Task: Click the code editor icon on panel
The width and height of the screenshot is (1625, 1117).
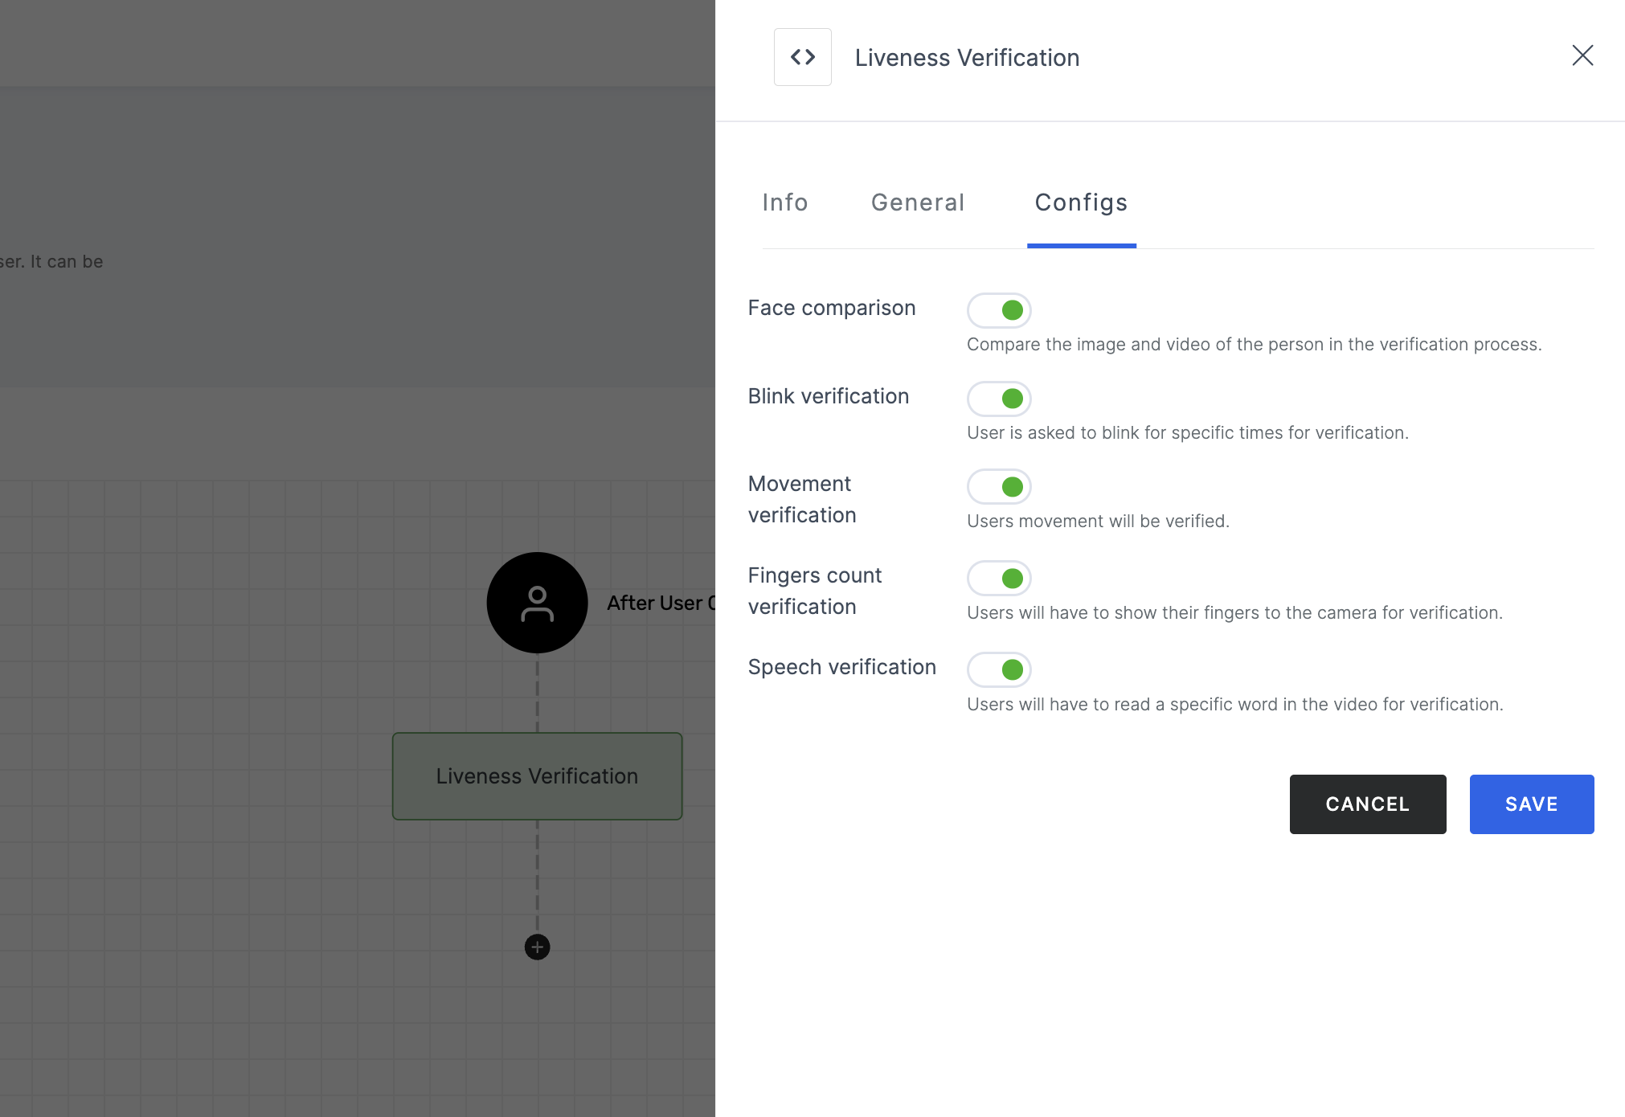Action: click(804, 55)
